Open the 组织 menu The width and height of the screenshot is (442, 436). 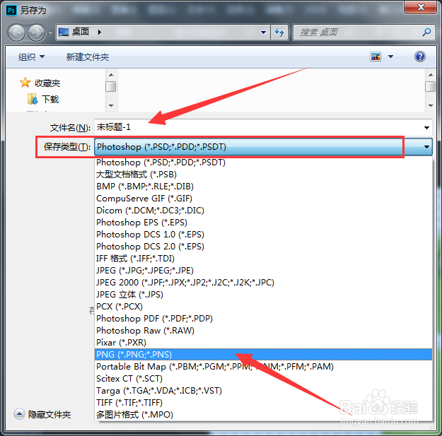[31, 57]
